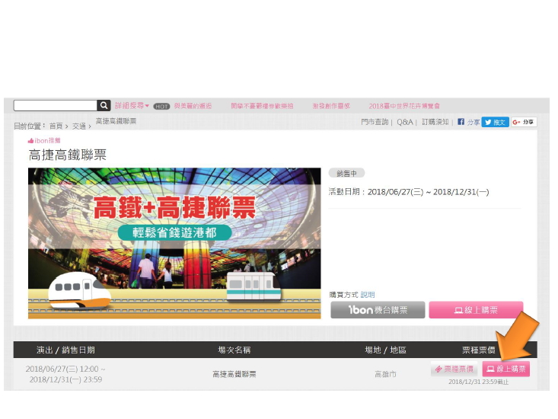Open the 2018臺中世界花卉博覽會 hot link
The width and height of the screenshot is (558, 419).
(404, 106)
